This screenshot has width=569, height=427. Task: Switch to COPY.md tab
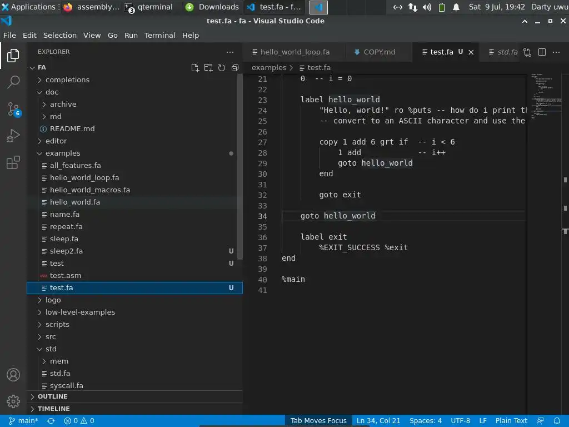point(378,52)
